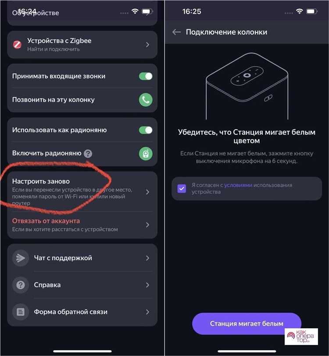Tap the red Zigbee logo icon
329x356 pixels.
click(x=17, y=44)
